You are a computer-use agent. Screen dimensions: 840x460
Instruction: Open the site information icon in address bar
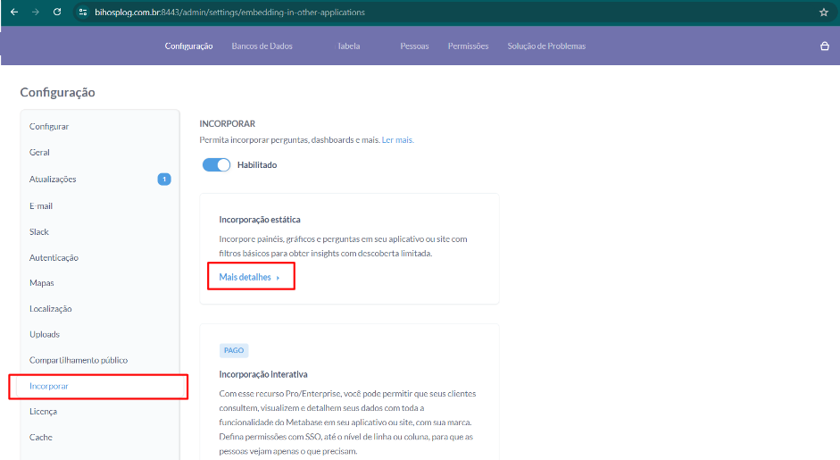[82, 12]
